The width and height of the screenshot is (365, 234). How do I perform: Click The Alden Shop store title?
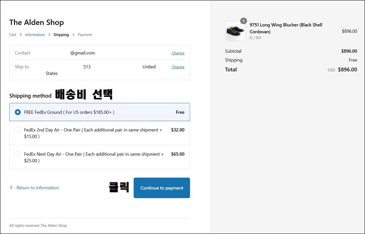[36, 22]
